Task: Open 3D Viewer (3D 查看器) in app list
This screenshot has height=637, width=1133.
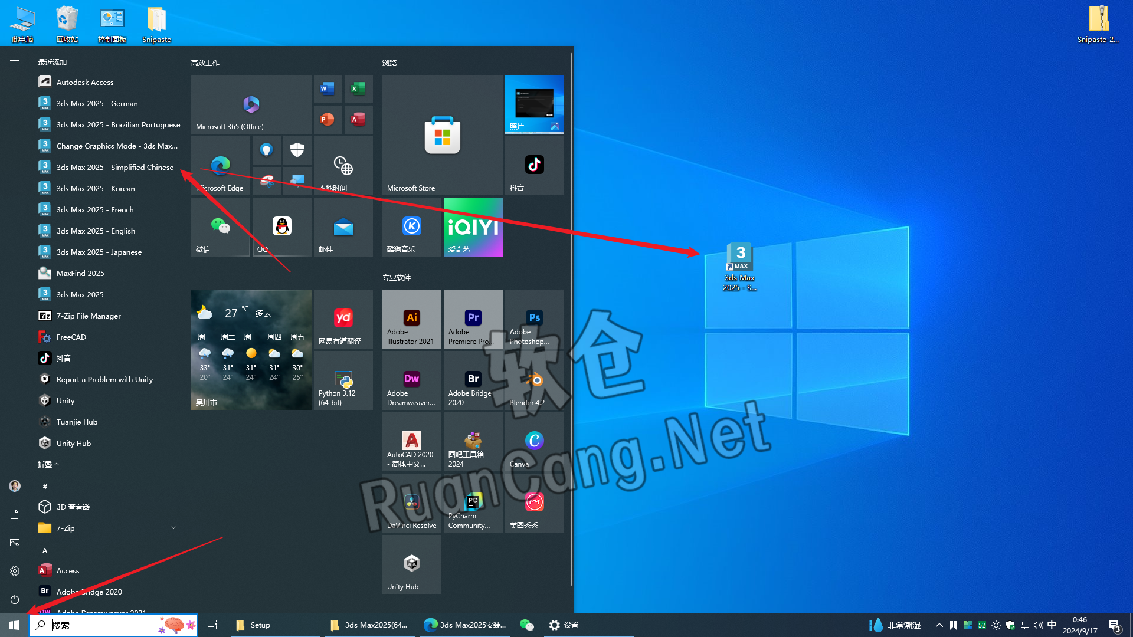Action: (109, 507)
